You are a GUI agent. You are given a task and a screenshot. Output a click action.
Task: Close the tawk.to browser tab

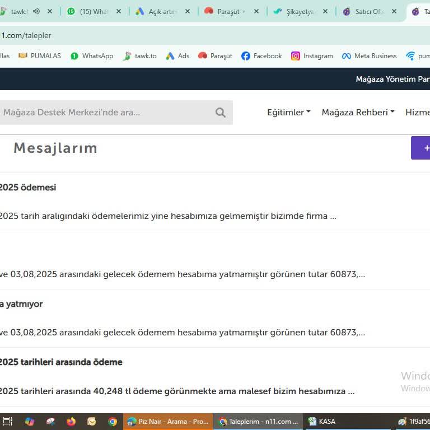tap(50, 12)
